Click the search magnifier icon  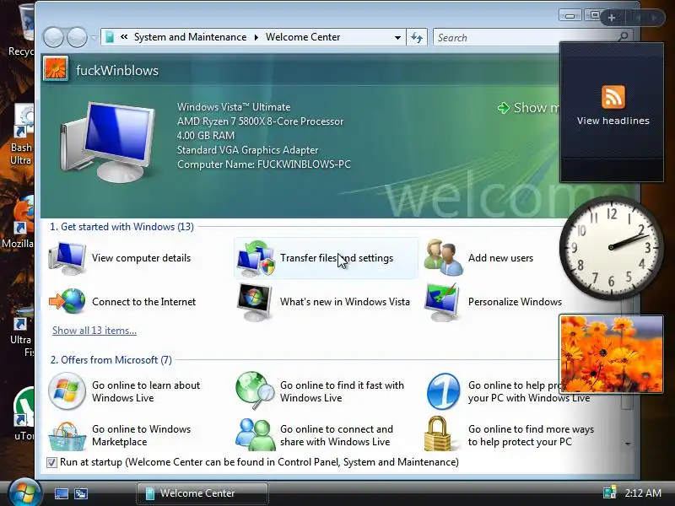point(623,37)
